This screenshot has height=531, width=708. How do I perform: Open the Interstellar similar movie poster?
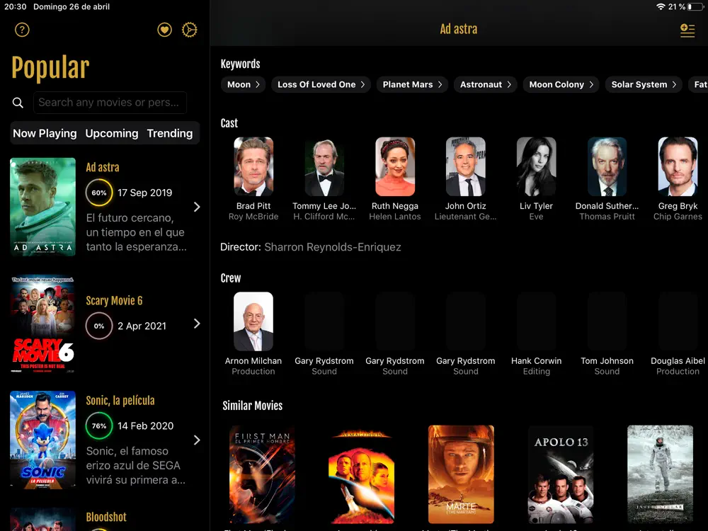tap(660, 474)
